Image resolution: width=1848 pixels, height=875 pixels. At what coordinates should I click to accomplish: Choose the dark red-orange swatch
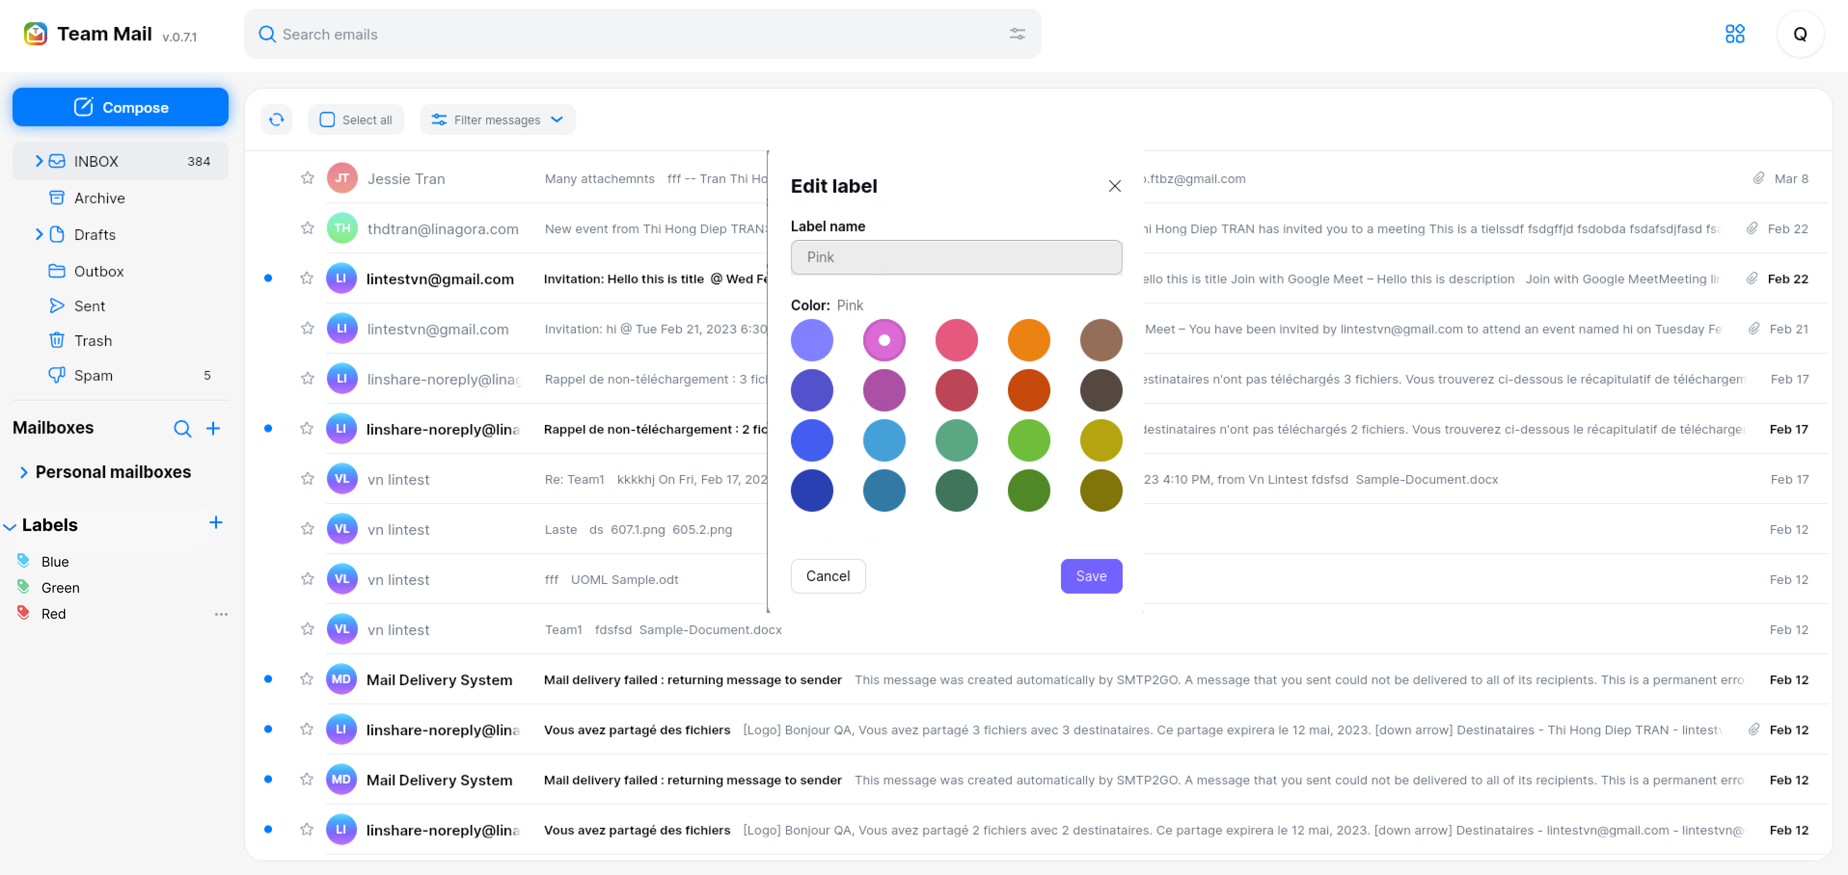(x=1028, y=391)
